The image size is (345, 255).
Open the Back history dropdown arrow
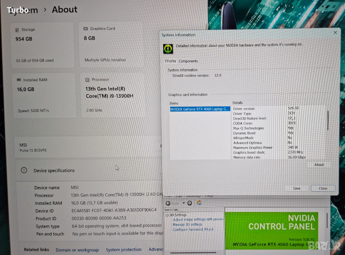pyautogui.click(x=184, y=203)
